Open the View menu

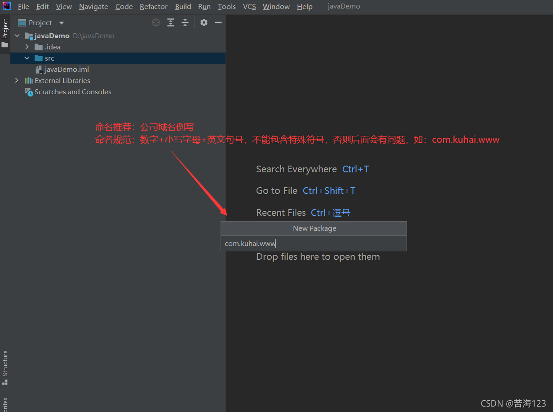(x=64, y=6)
